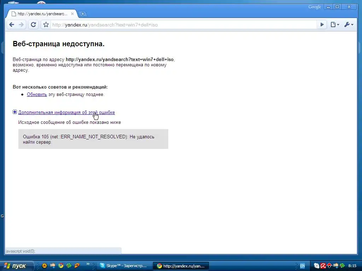Click the 'javascript:void(0);' status bar text

click(21, 251)
